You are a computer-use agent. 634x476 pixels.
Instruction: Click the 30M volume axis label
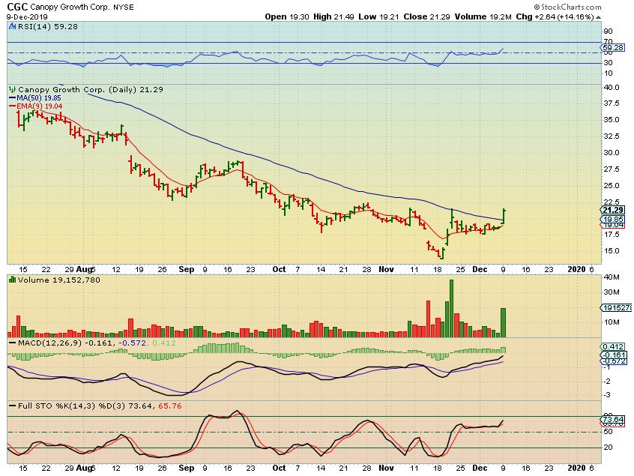[x=612, y=292]
